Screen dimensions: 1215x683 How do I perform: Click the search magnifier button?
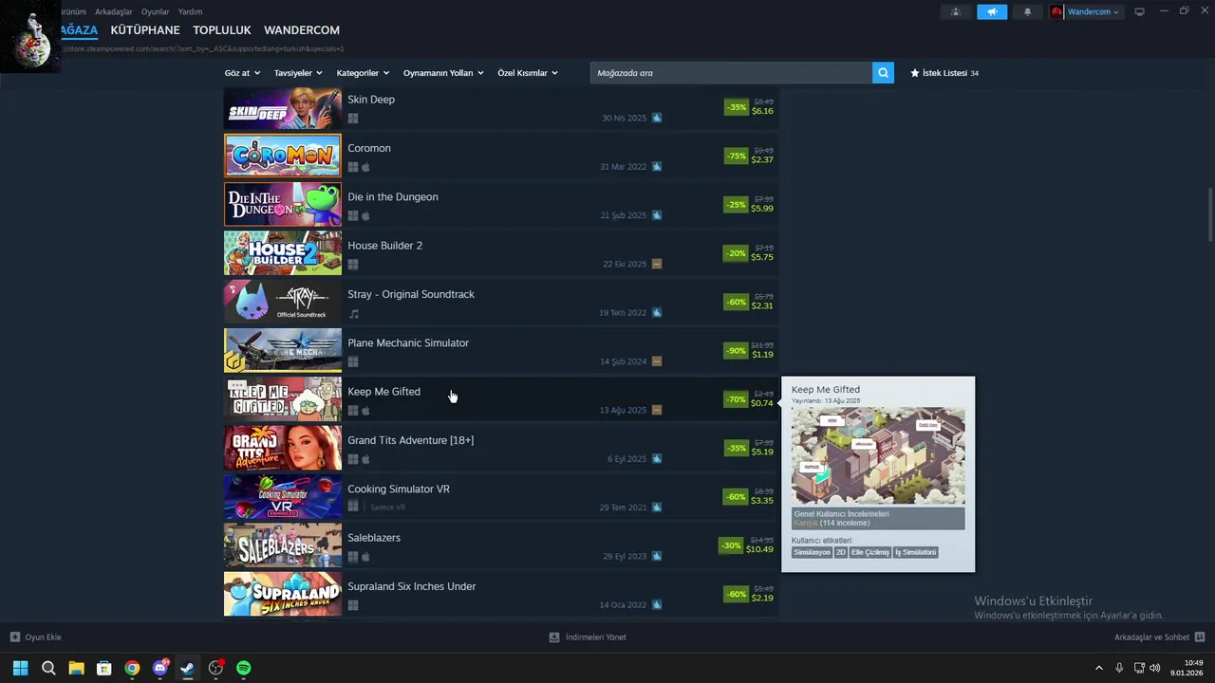click(883, 73)
